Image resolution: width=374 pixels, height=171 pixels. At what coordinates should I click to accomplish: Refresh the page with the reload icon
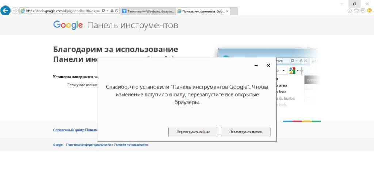(x=117, y=11)
